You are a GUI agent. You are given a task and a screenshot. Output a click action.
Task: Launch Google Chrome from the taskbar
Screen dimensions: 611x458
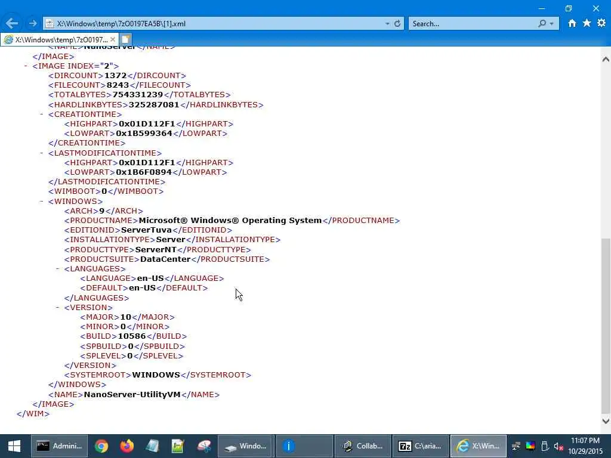point(101,446)
